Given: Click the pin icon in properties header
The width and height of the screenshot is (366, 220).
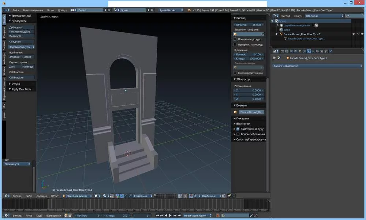Looking at the screenshot, I should [274, 58].
